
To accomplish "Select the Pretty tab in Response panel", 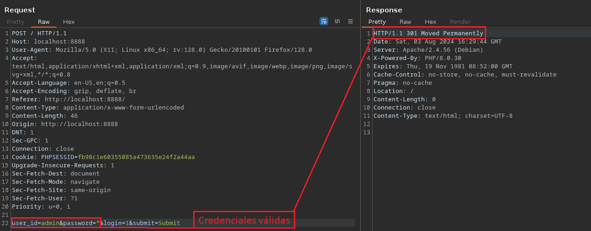I will pos(377,22).
